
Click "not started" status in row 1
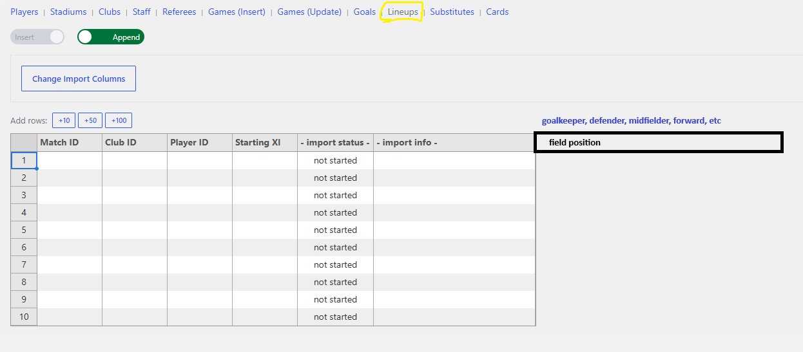click(x=335, y=160)
